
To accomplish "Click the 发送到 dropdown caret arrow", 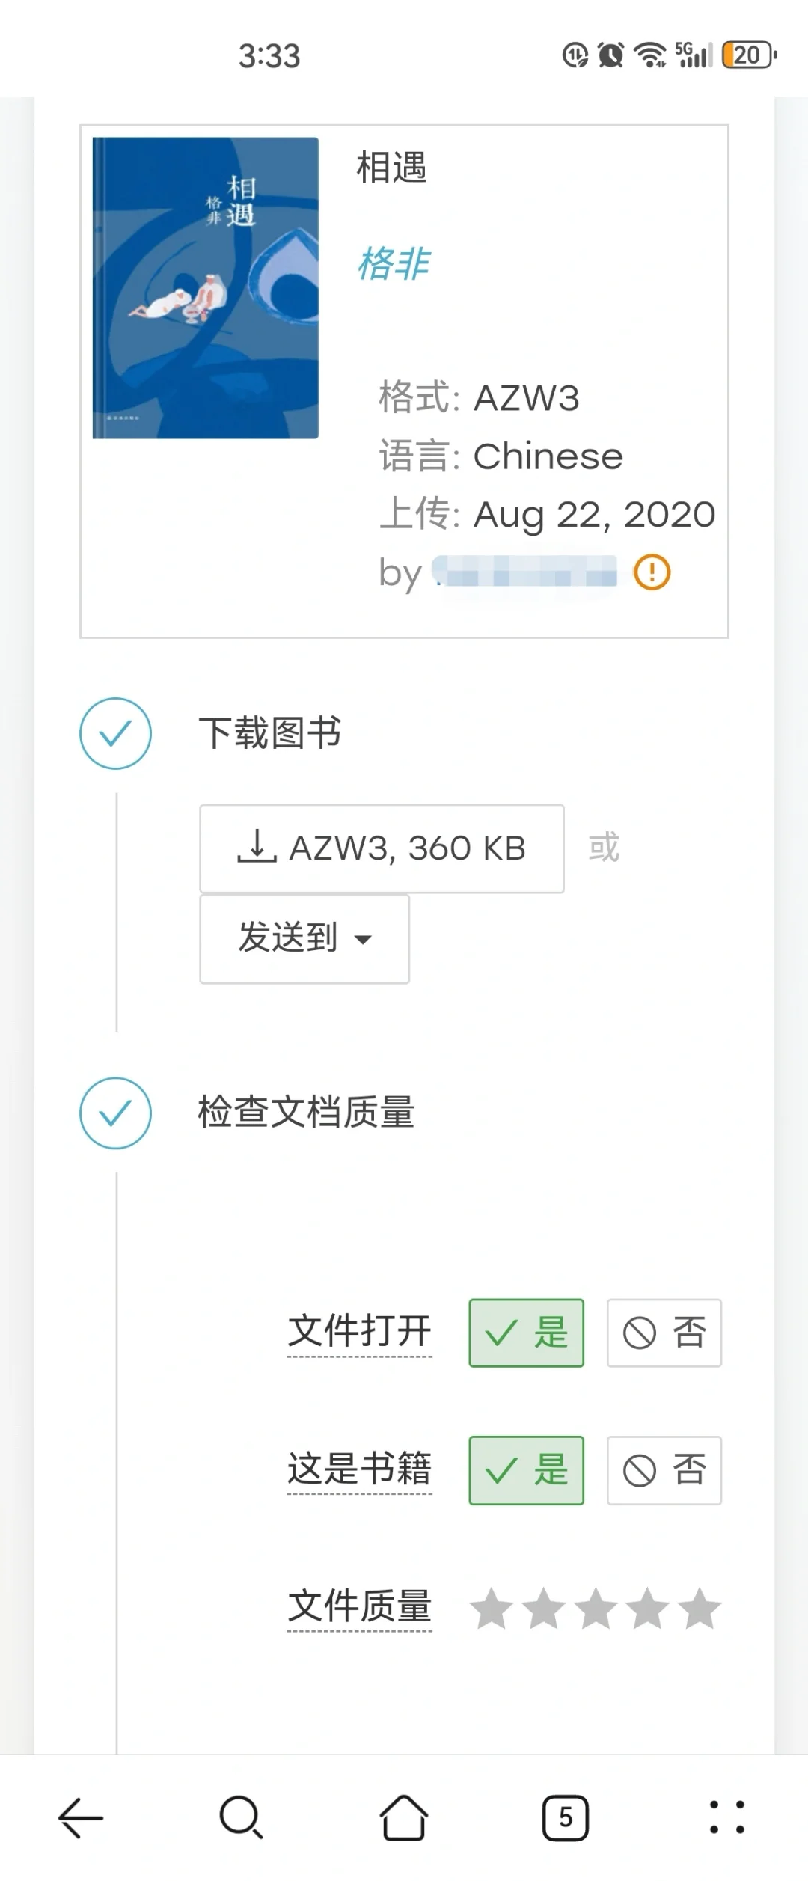I will tap(363, 940).
